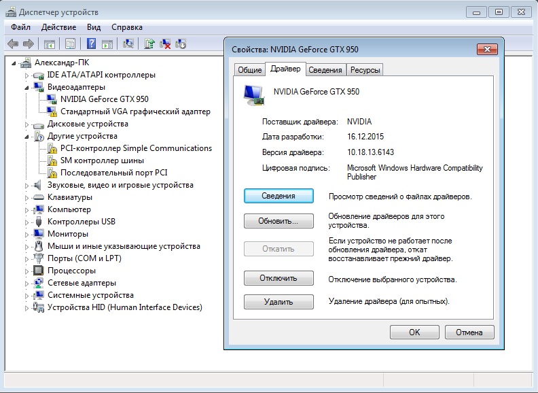Screen dimensions: 538x393
Task: Confirm the dialog with OK
Action: [x=414, y=332]
